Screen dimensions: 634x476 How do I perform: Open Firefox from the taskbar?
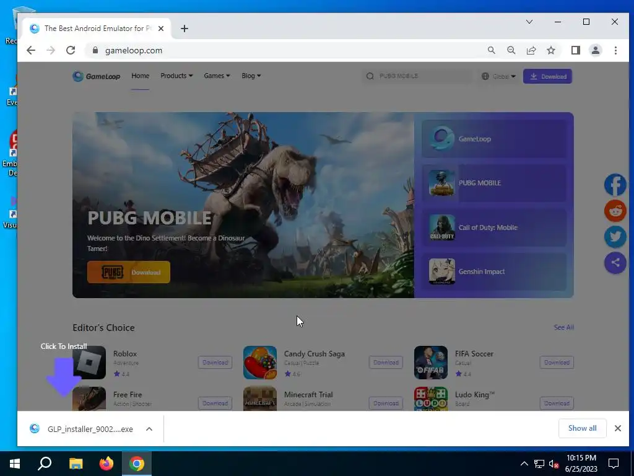[x=106, y=464]
